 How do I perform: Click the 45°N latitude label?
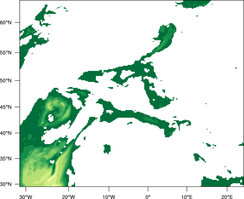click(x=6, y=107)
